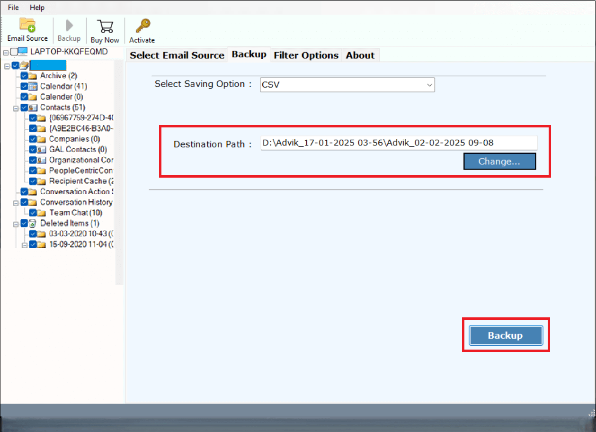The height and width of the screenshot is (432, 596).
Task: Click the Backup toolbar arrow icon
Action: pyautogui.click(x=69, y=26)
